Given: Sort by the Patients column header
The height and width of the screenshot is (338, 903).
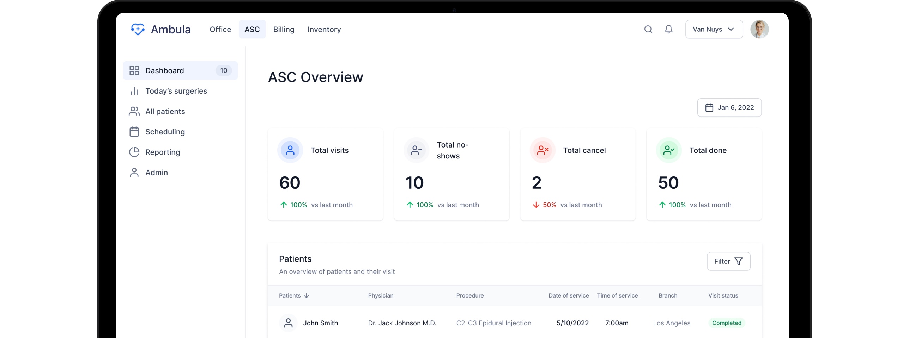Looking at the screenshot, I should click(x=294, y=295).
